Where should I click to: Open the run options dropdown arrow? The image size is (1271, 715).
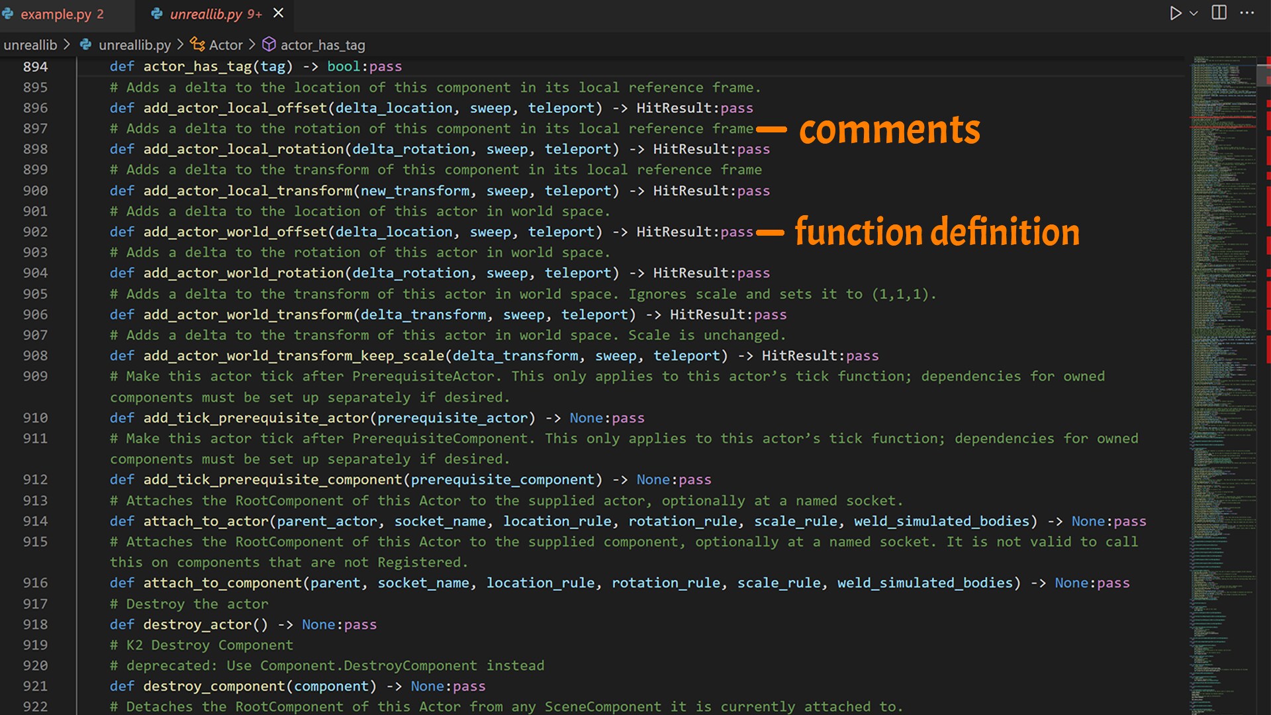coord(1194,13)
